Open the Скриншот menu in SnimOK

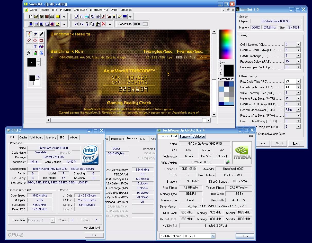[x=80, y=10]
